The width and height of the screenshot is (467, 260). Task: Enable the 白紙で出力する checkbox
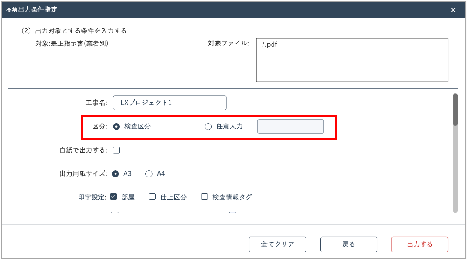(116, 150)
